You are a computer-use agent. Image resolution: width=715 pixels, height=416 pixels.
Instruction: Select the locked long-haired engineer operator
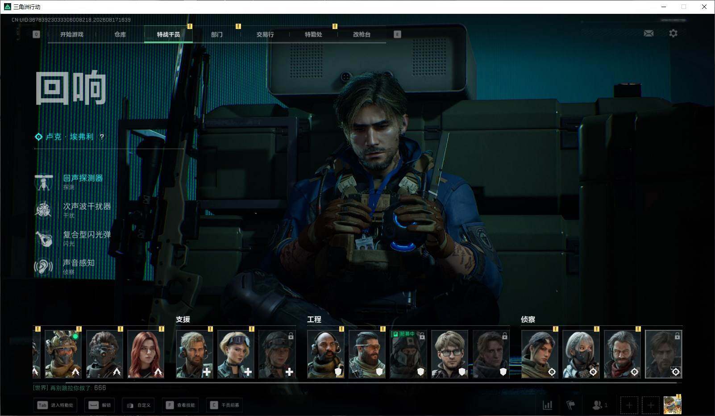pyautogui.click(x=491, y=354)
